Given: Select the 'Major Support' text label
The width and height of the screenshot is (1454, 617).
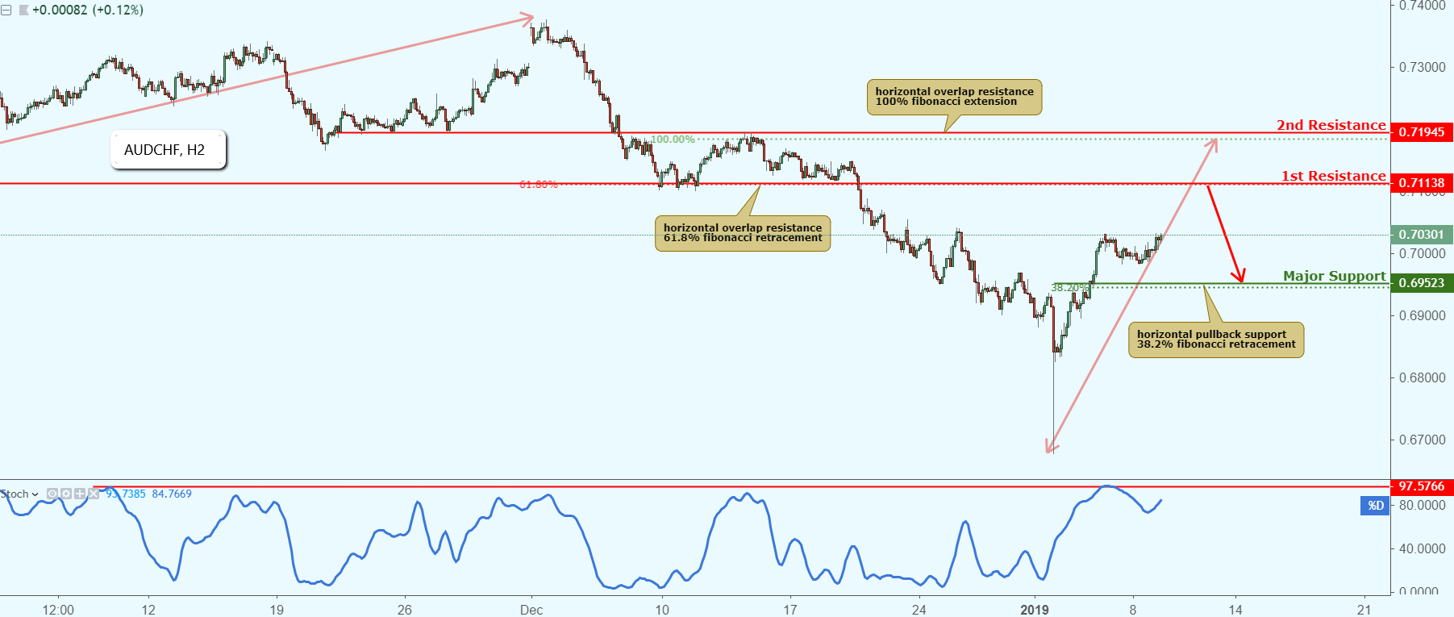Looking at the screenshot, I should click(x=1335, y=276).
